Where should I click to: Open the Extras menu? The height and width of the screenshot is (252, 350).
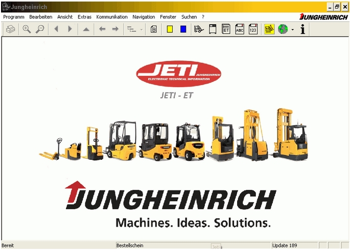(x=84, y=17)
